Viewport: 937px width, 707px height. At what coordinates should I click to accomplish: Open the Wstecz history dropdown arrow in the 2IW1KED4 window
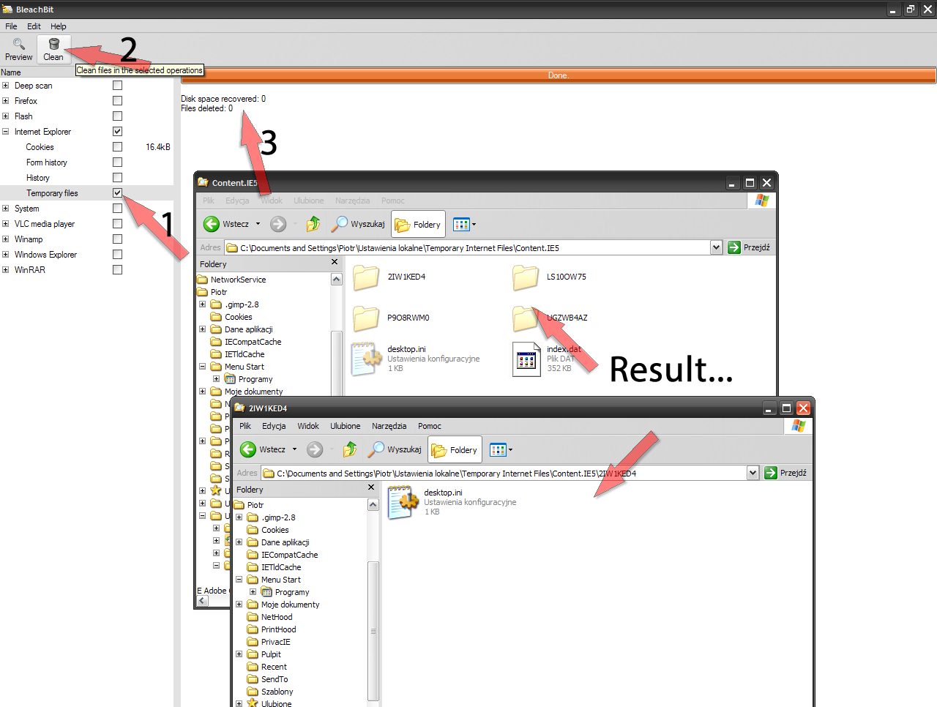point(295,449)
